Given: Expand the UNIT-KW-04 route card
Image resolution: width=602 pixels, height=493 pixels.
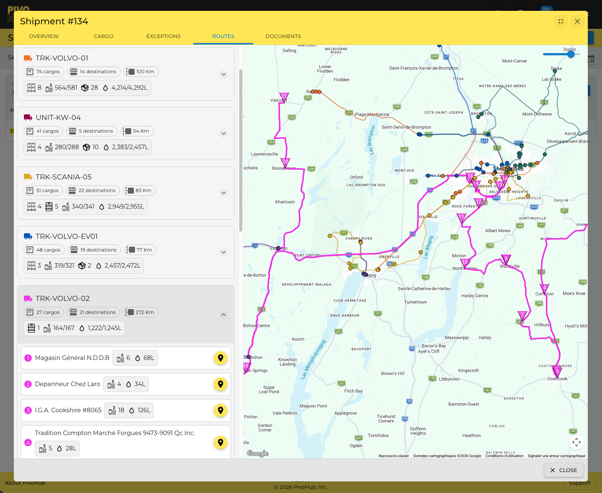Looking at the screenshot, I should tap(224, 133).
